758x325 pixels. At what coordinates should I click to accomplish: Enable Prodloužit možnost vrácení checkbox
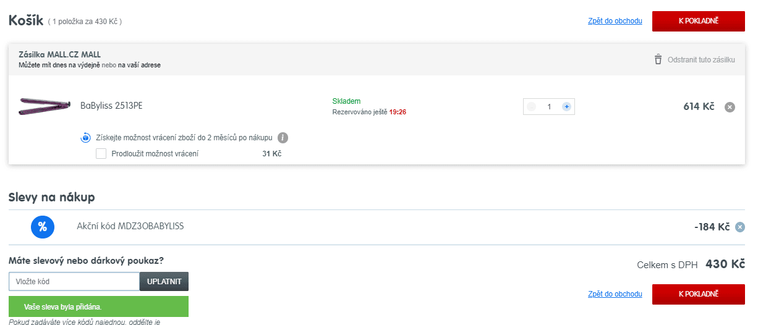101,153
